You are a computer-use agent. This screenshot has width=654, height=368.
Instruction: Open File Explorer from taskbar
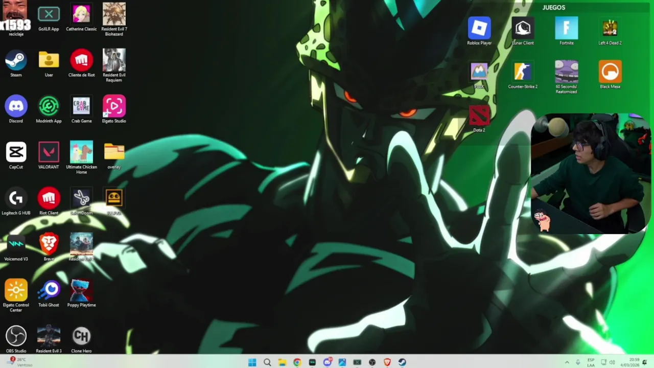pyautogui.click(x=282, y=362)
